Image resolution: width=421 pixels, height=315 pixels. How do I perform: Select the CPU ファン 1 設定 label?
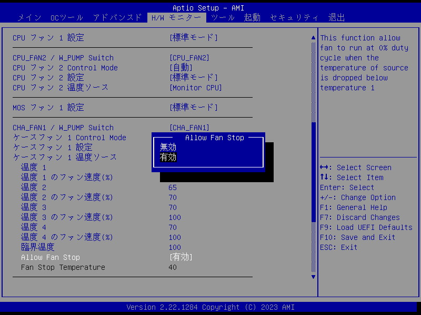pos(48,37)
